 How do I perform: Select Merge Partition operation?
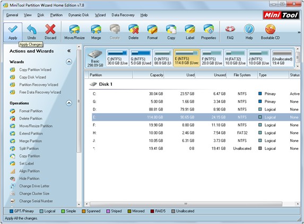coord(30,141)
